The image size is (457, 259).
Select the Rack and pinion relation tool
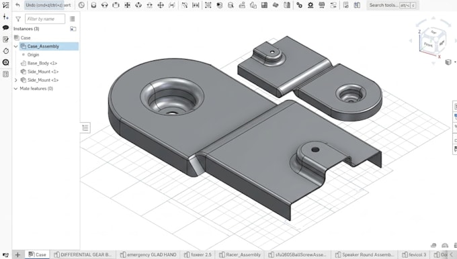coord(310,5)
